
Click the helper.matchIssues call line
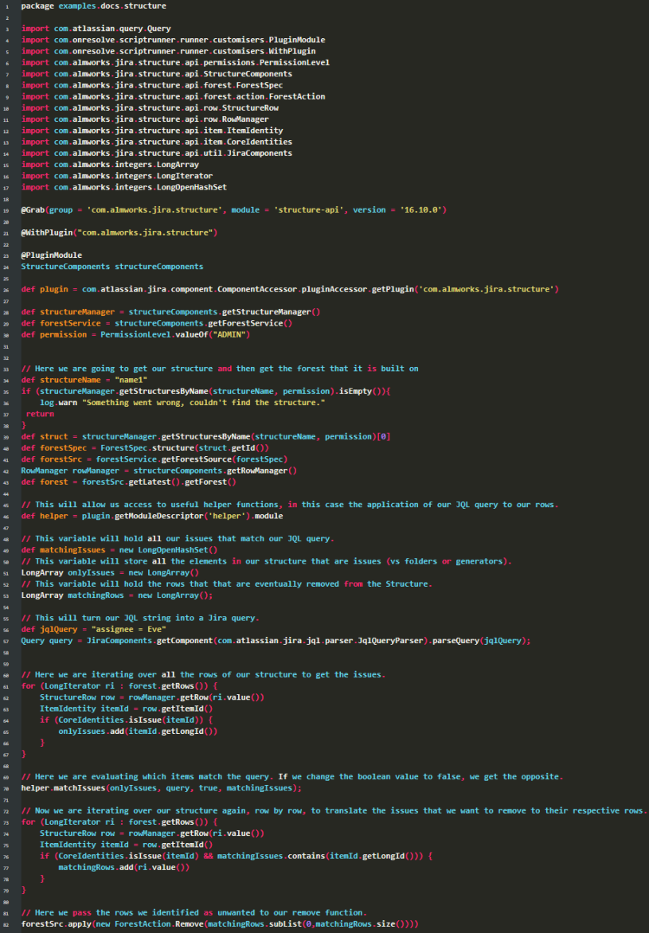pyautogui.click(x=162, y=788)
